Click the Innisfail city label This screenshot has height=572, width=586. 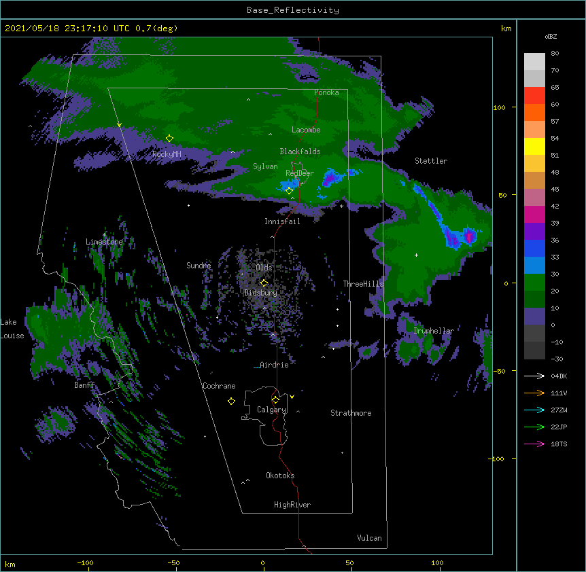pos(282,221)
